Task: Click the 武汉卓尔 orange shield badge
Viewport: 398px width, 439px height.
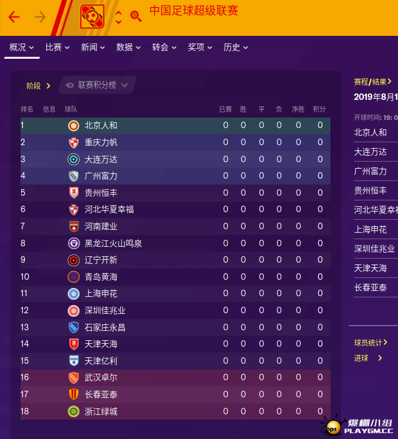Action: click(73, 377)
